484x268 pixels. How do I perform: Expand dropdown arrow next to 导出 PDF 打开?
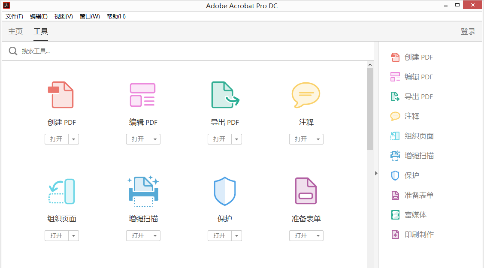pyautogui.click(x=236, y=139)
